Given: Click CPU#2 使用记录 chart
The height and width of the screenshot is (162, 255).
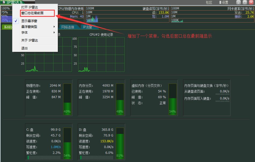Looking at the screenshot, I should pos(101,54).
